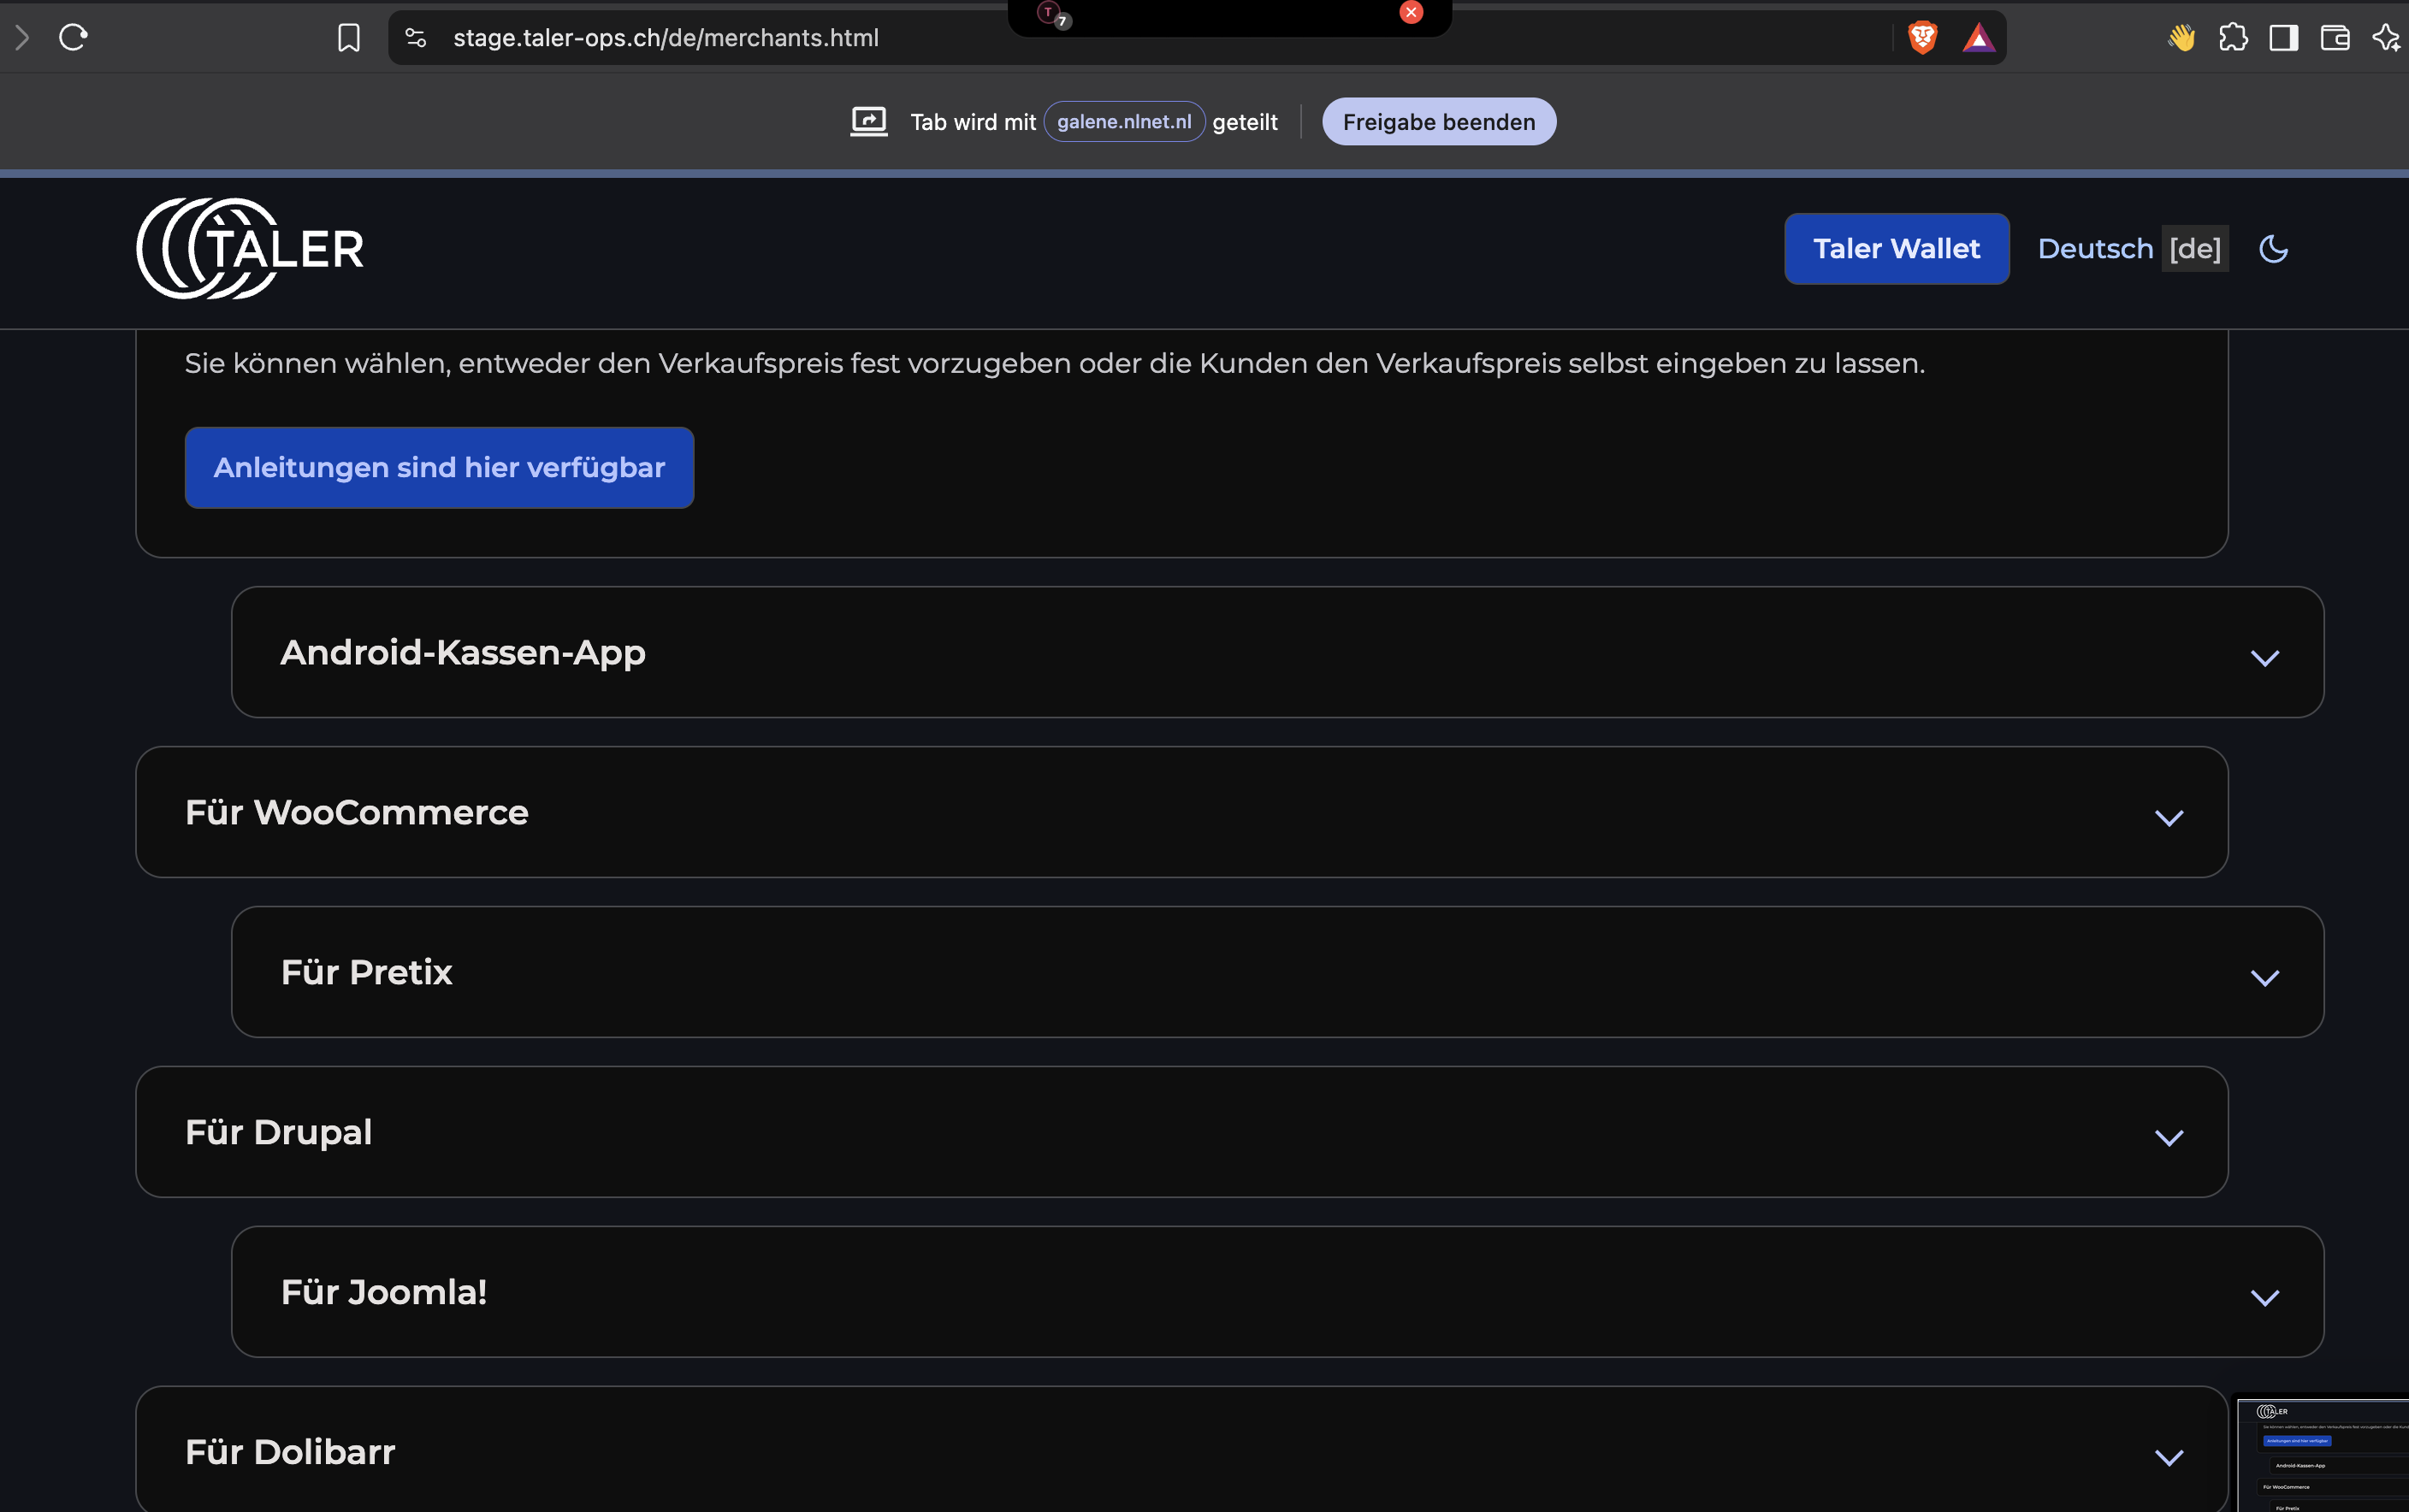Open the Brave Wallet icon
Image resolution: width=2409 pixels, height=1512 pixels.
point(2334,38)
